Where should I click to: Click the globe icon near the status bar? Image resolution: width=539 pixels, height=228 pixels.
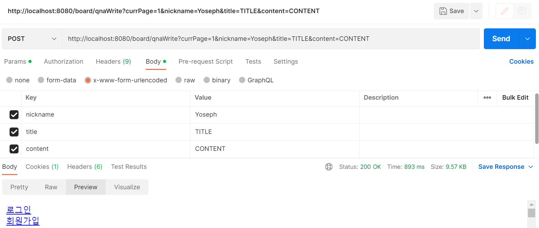[x=329, y=166]
